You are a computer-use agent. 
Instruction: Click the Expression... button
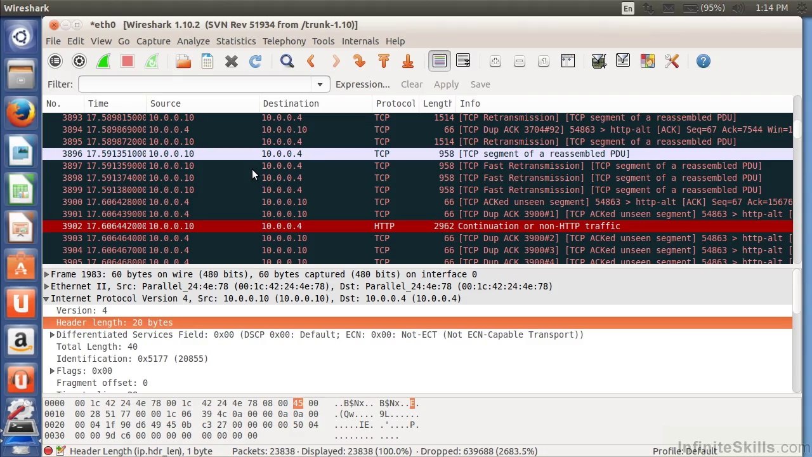(363, 84)
